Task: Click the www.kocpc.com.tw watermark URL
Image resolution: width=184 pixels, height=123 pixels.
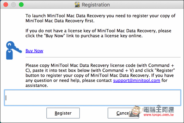Action: (x=159, y=115)
